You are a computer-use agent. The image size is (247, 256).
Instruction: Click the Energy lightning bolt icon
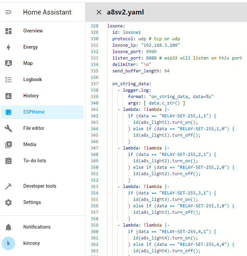8,47
